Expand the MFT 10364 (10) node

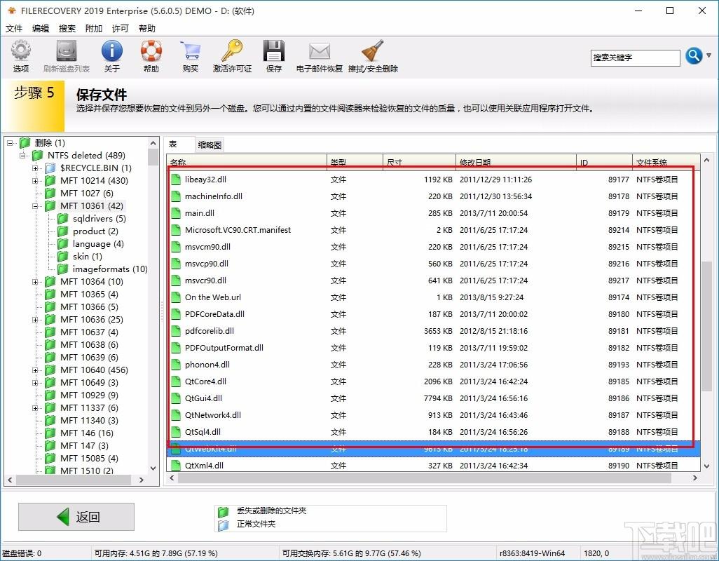tap(35, 282)
